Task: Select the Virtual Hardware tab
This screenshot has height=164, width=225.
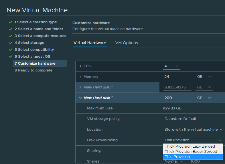Action: (90, 43)
